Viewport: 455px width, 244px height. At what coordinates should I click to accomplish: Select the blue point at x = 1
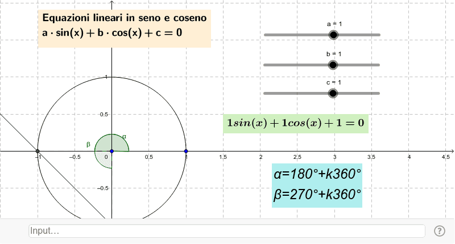click(186, 151)
